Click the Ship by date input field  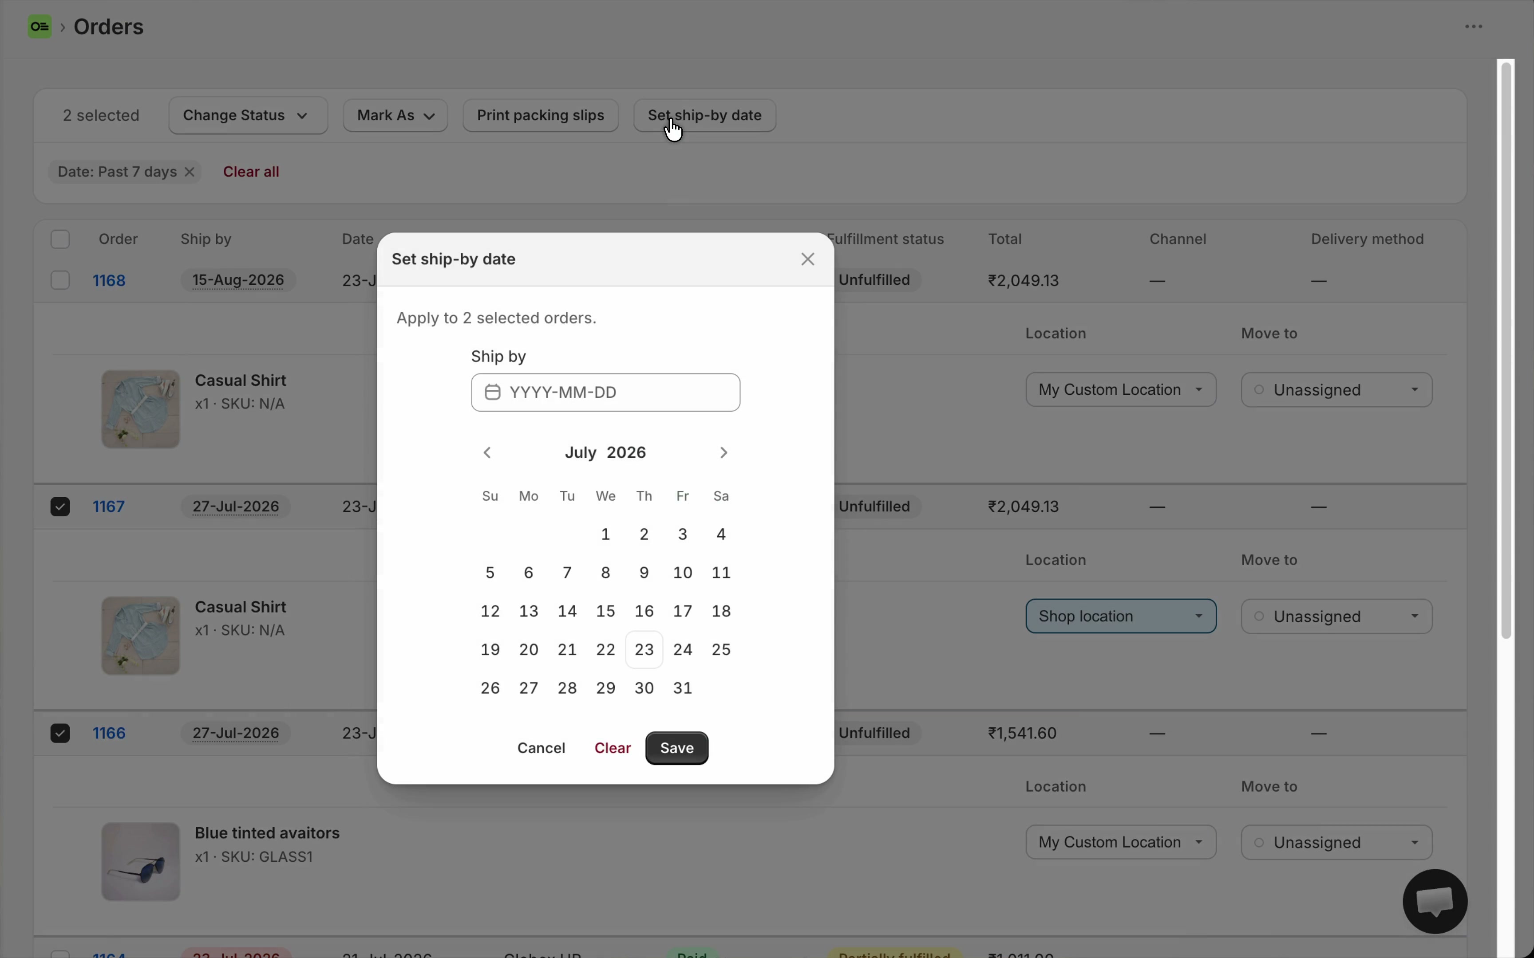coord(605,392)
